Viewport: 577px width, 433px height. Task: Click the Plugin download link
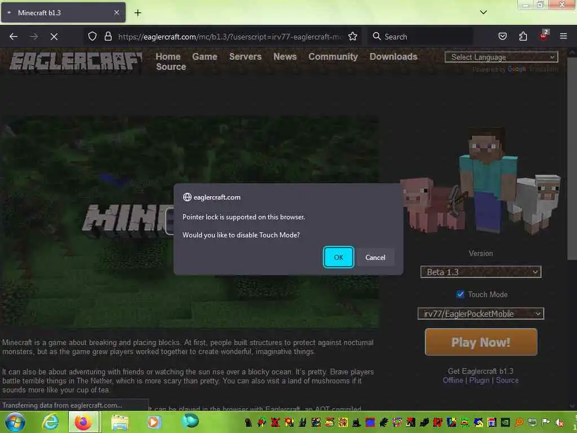tap(479, 380)
